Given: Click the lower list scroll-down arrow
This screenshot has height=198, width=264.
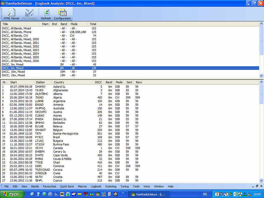Looking at the screenshot, I should click(261, 180).
